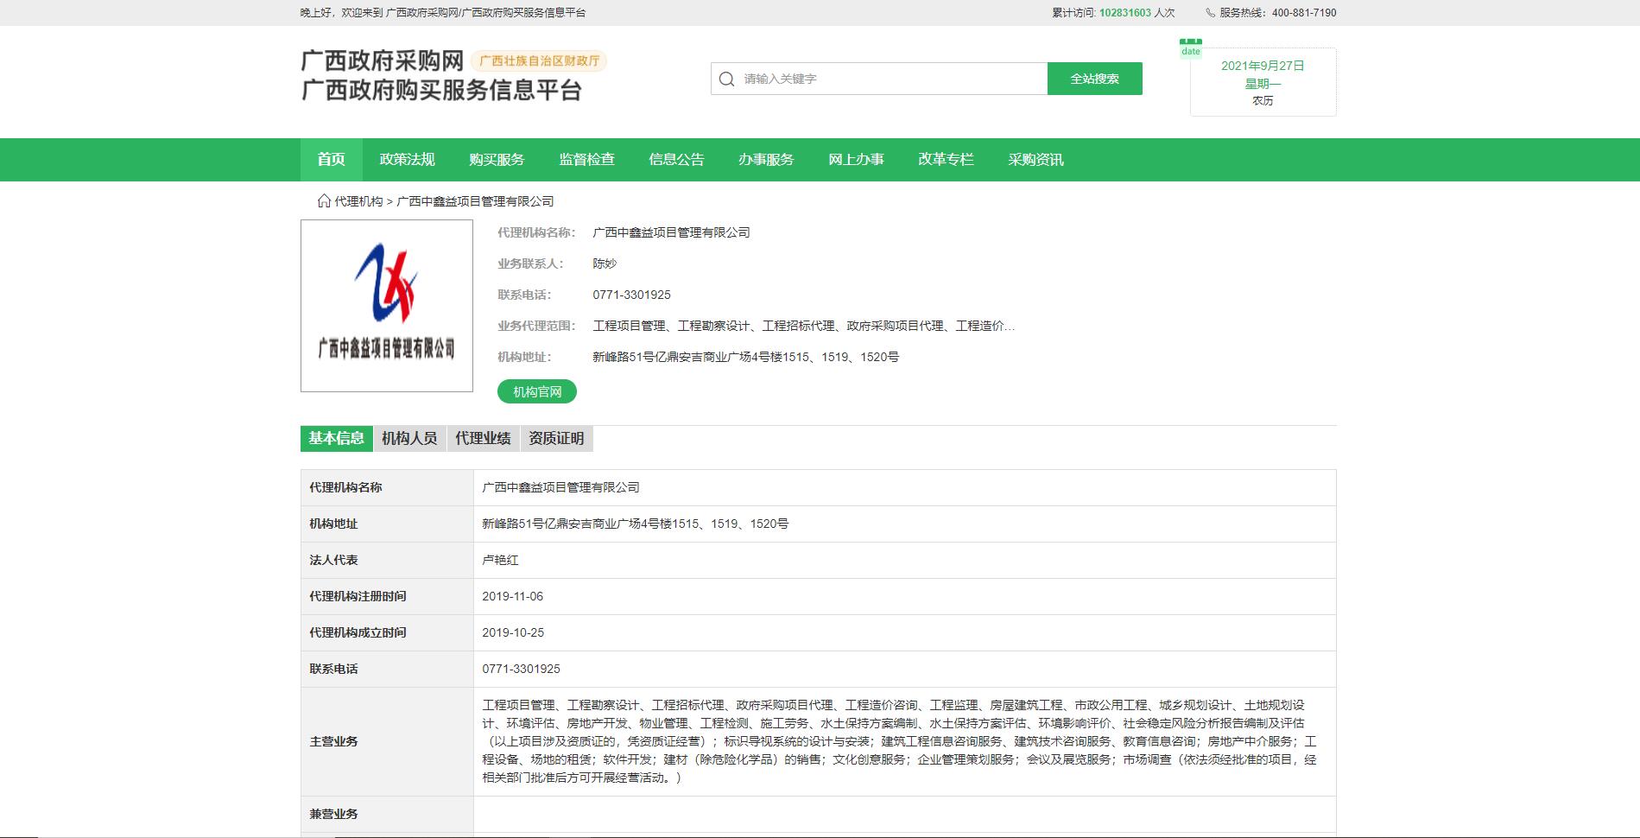Open the 购买服务 menu
1640x838 pixels.
pos(497,160)
